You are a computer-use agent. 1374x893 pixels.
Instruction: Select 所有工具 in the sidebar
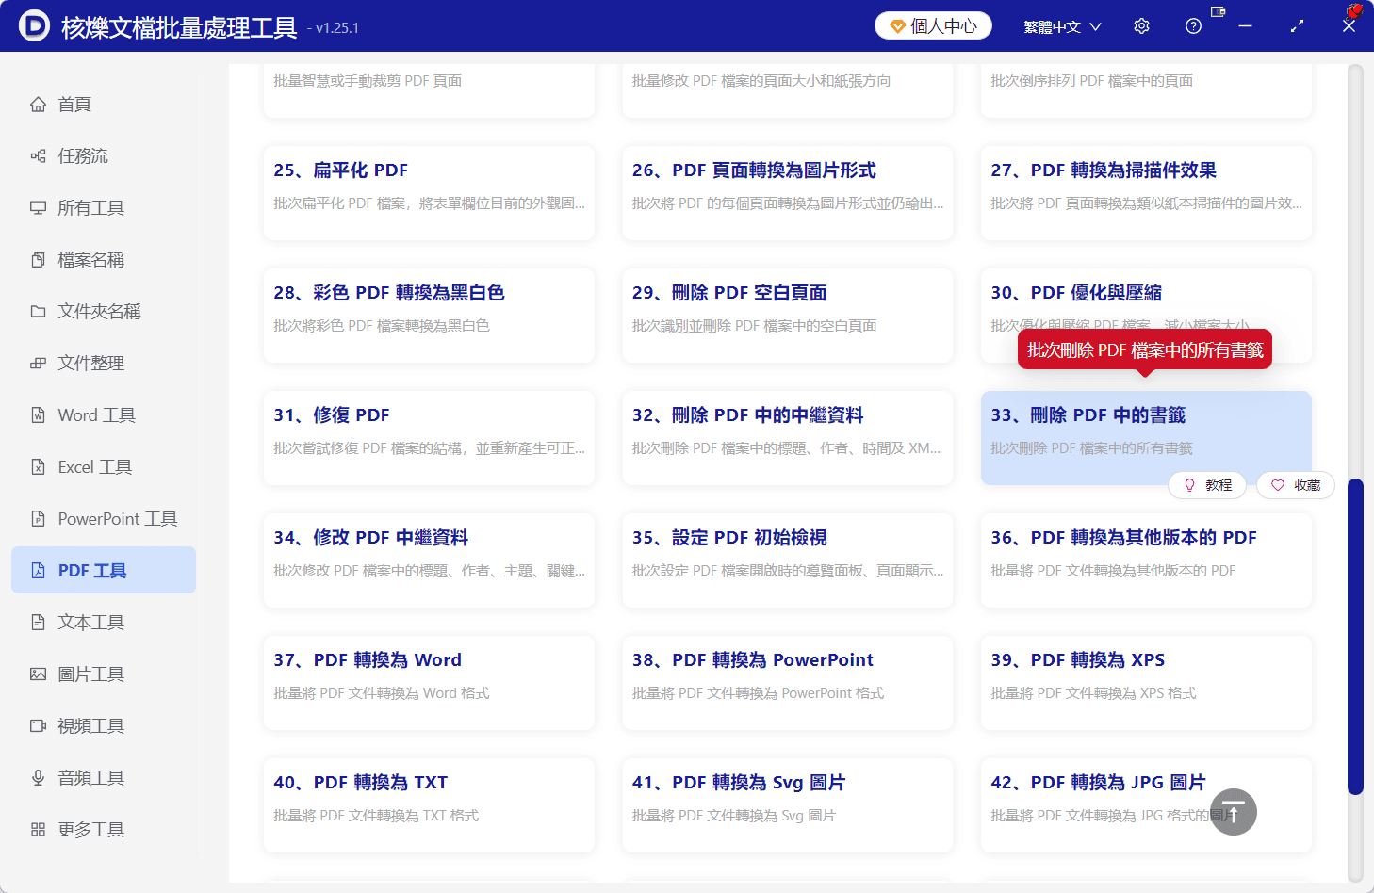point(104,208)
